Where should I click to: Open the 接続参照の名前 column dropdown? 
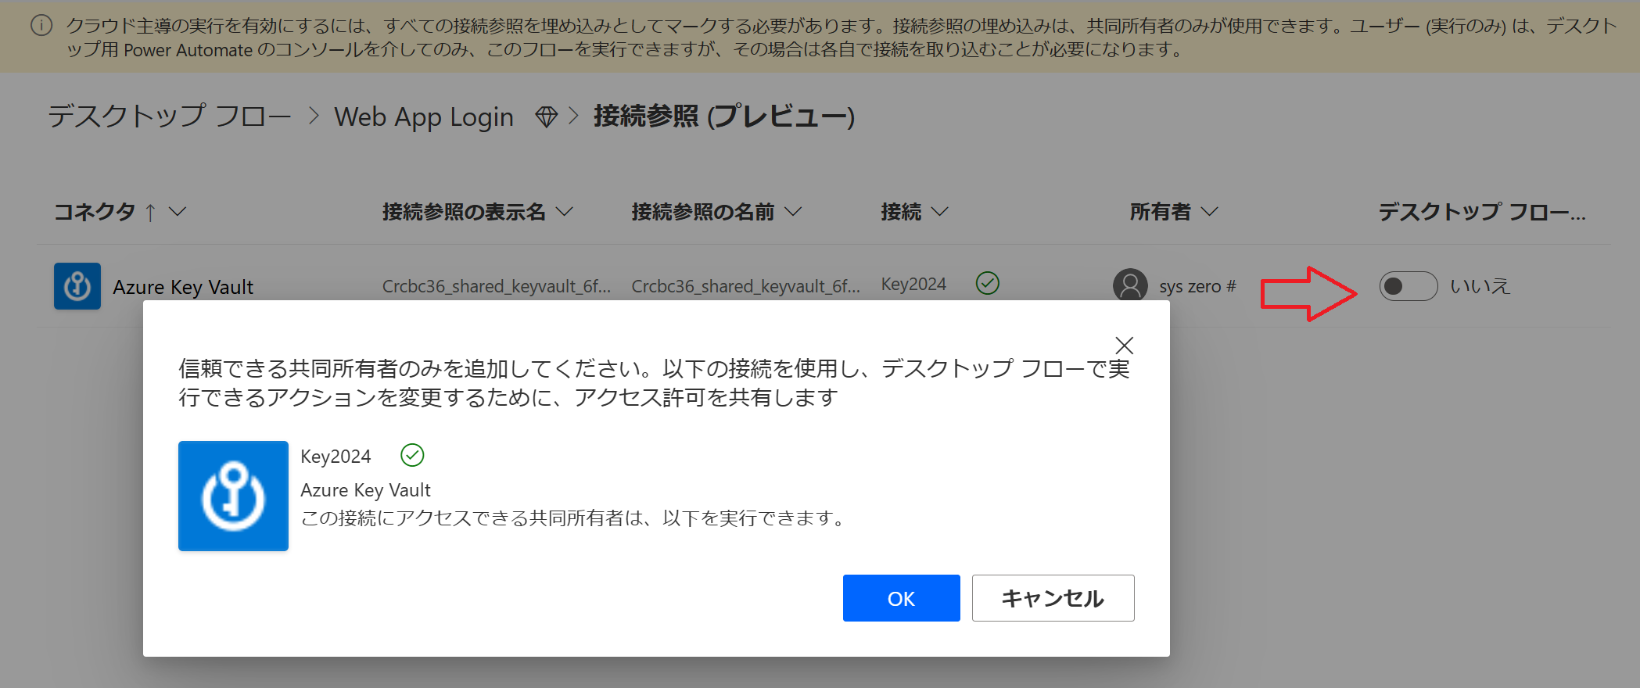coord(793,212)
